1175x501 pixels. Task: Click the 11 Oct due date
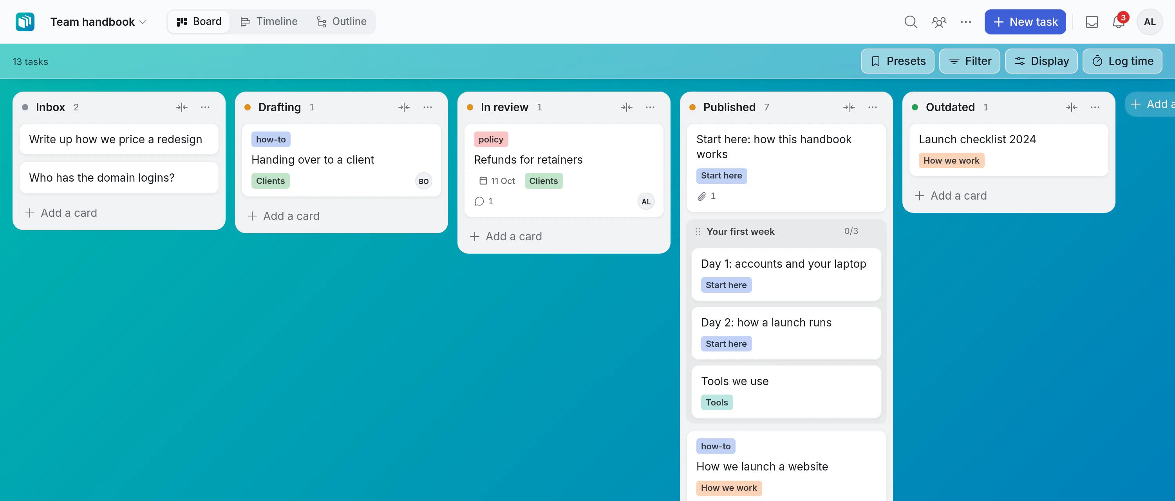point(497,181)
